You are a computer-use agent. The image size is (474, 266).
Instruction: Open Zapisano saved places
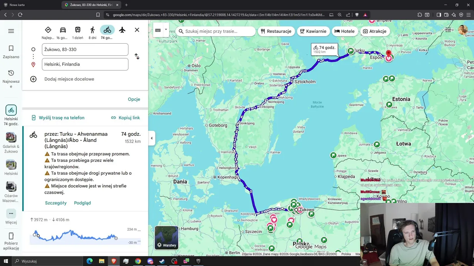click(x=11, y=52)
